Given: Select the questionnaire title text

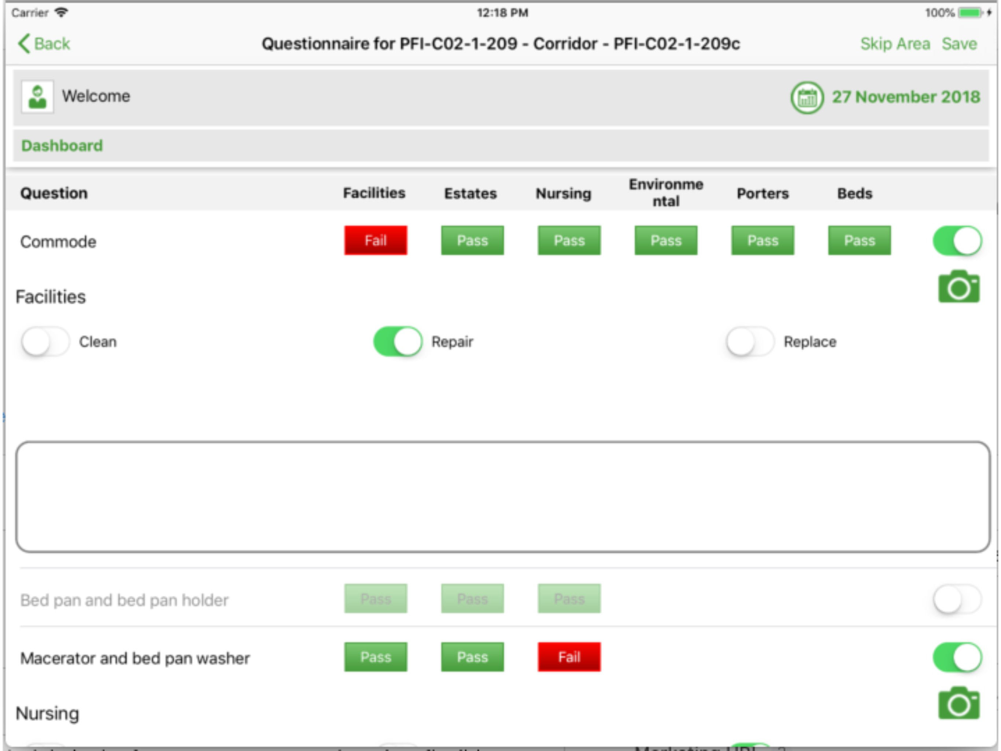Looking at the screenshot, I should (x=501, y=44).
